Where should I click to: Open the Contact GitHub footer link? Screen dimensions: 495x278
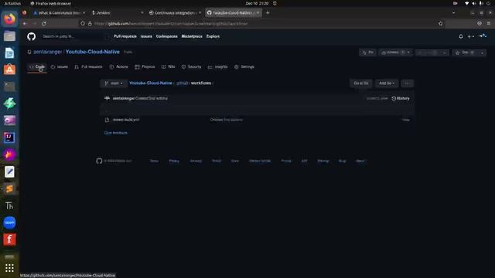[x=260, y=161]
